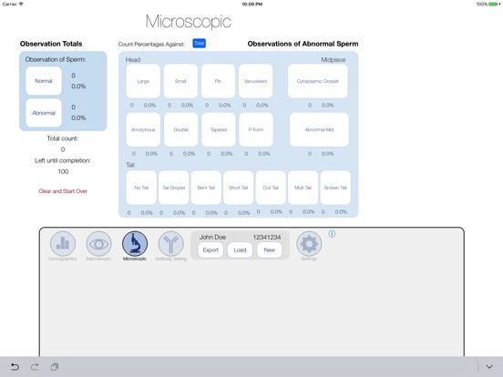Click the blue info icon
This screenshot has height=377, width=503.
point(332,234)
